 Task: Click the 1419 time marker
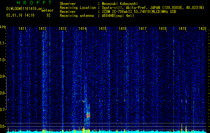tap(183, 29)
